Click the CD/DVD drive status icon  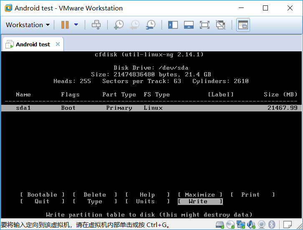click(x=230, y=225)
